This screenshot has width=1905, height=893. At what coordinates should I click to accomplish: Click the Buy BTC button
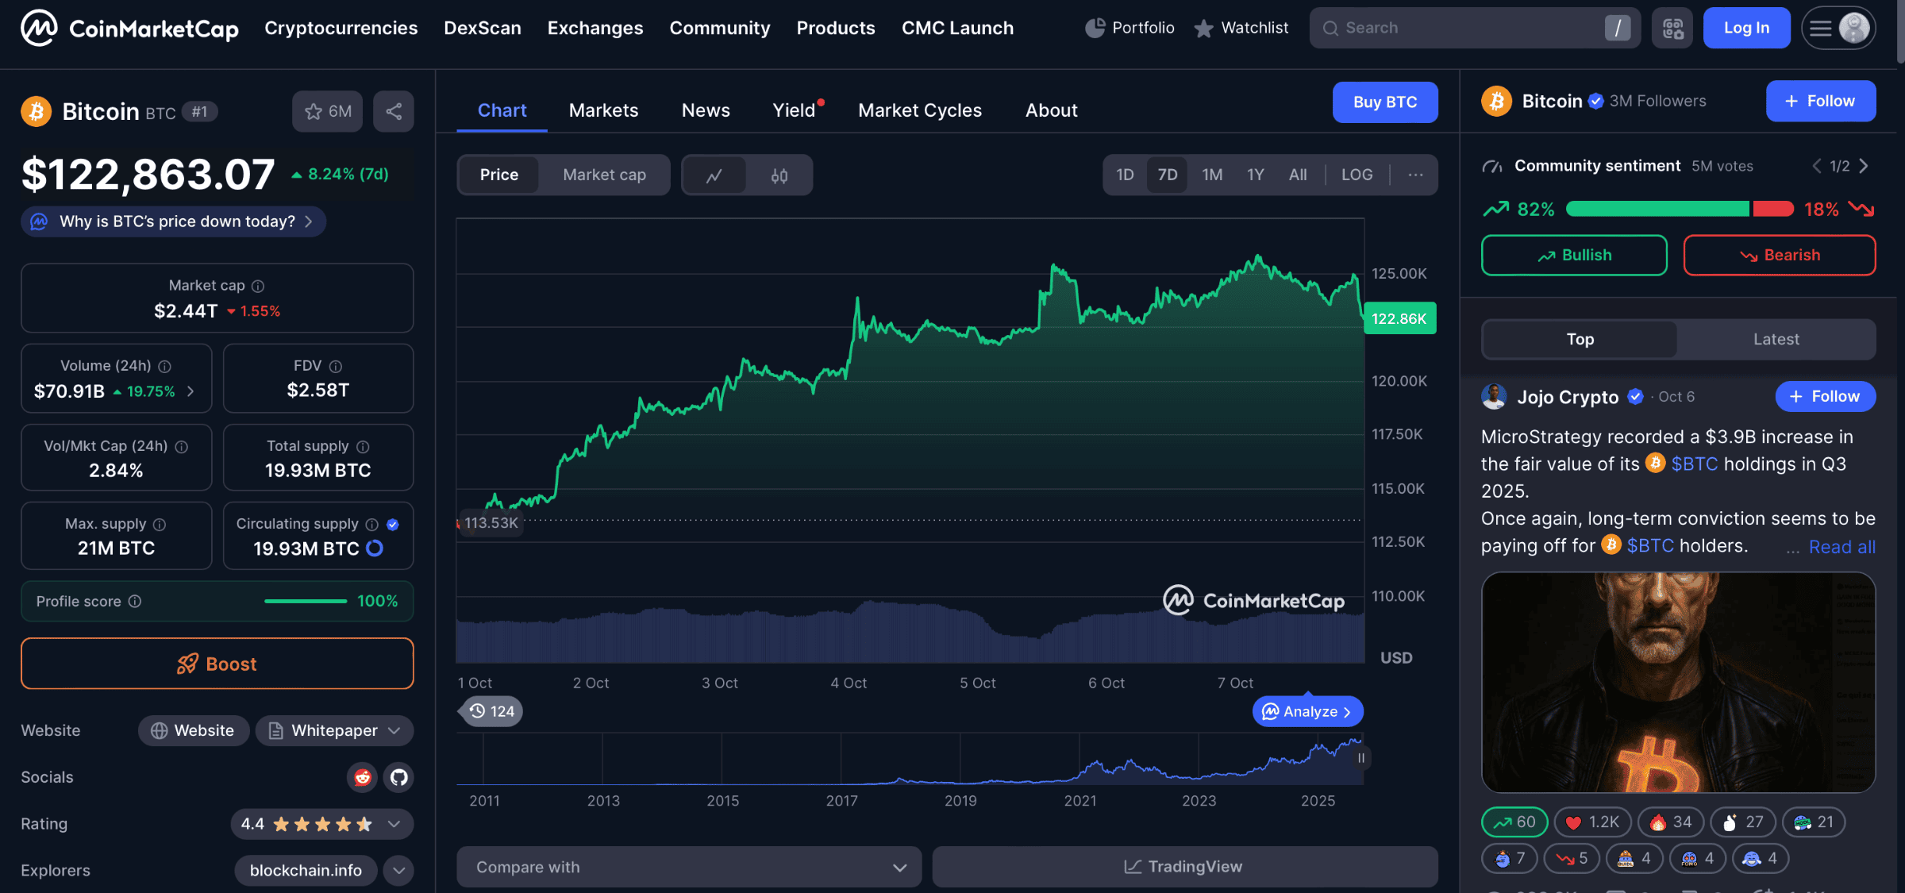[x=1384, y=102]
